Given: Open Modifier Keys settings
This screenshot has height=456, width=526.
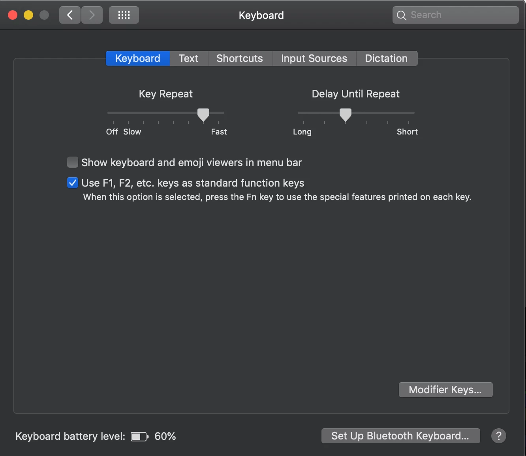Looking at the screenshot, I should (x=446, y=390).
